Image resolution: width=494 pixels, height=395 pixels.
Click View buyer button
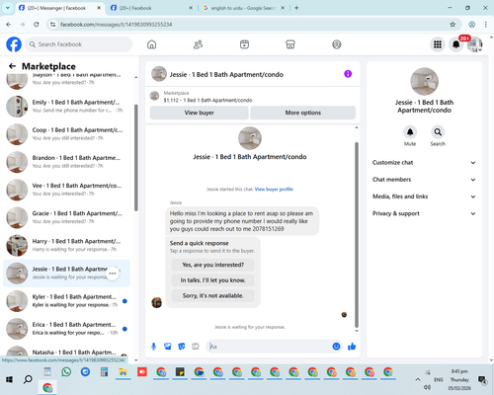[x=200, y=113]
